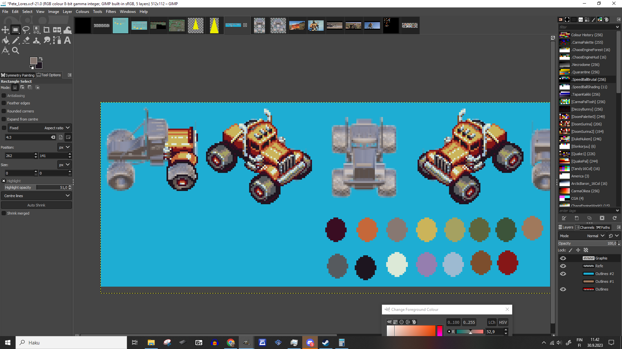
Task: Open the Fixed Aspect ratio dropdown
Action: 40,128
